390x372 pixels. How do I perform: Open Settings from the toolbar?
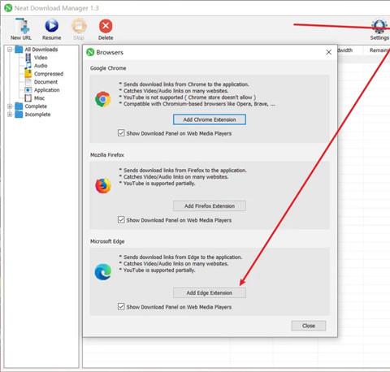coord(379,29)
